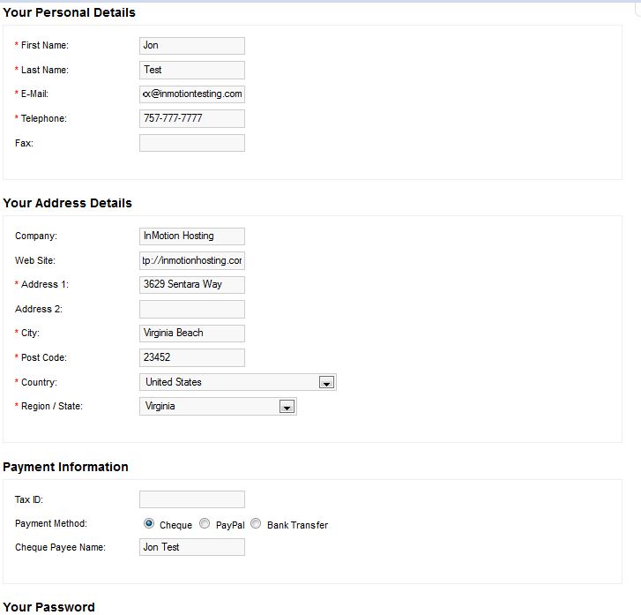641x615 pixels.
Task: Click the empty Fax field
Action: (192, 143)
